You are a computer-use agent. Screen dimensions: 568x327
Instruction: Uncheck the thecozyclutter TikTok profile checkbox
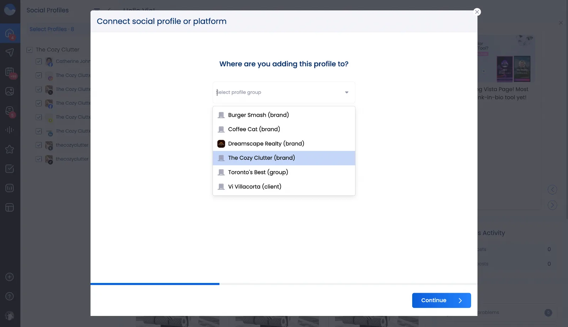39,159
